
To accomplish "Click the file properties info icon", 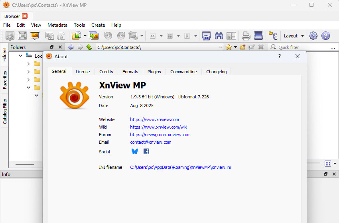I will [x=61, y=36].
